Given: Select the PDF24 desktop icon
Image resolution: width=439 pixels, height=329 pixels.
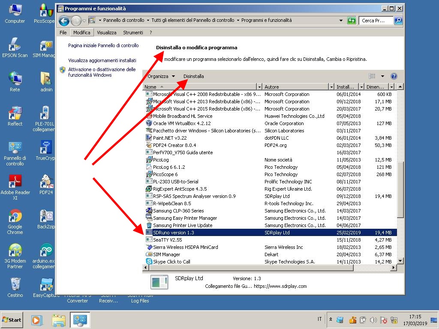Looking at the screenshot, I should [x=46, y=185].
